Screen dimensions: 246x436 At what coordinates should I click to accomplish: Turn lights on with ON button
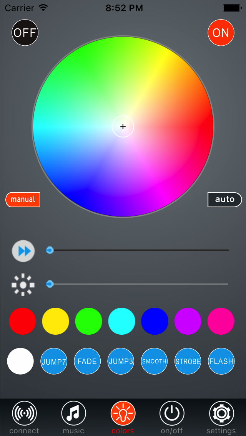221,33
